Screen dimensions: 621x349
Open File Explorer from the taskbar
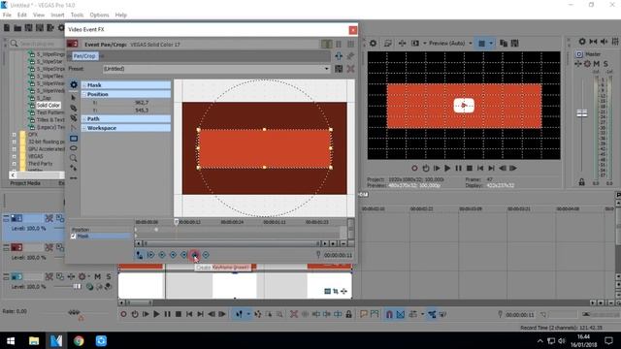click(x=34, y=340)
